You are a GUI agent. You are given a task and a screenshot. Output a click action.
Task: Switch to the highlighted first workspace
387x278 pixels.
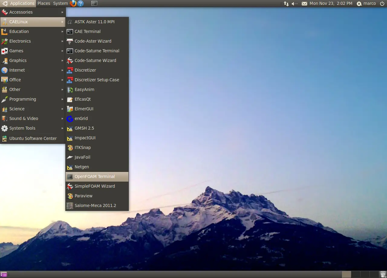click(x=346, y=274)
